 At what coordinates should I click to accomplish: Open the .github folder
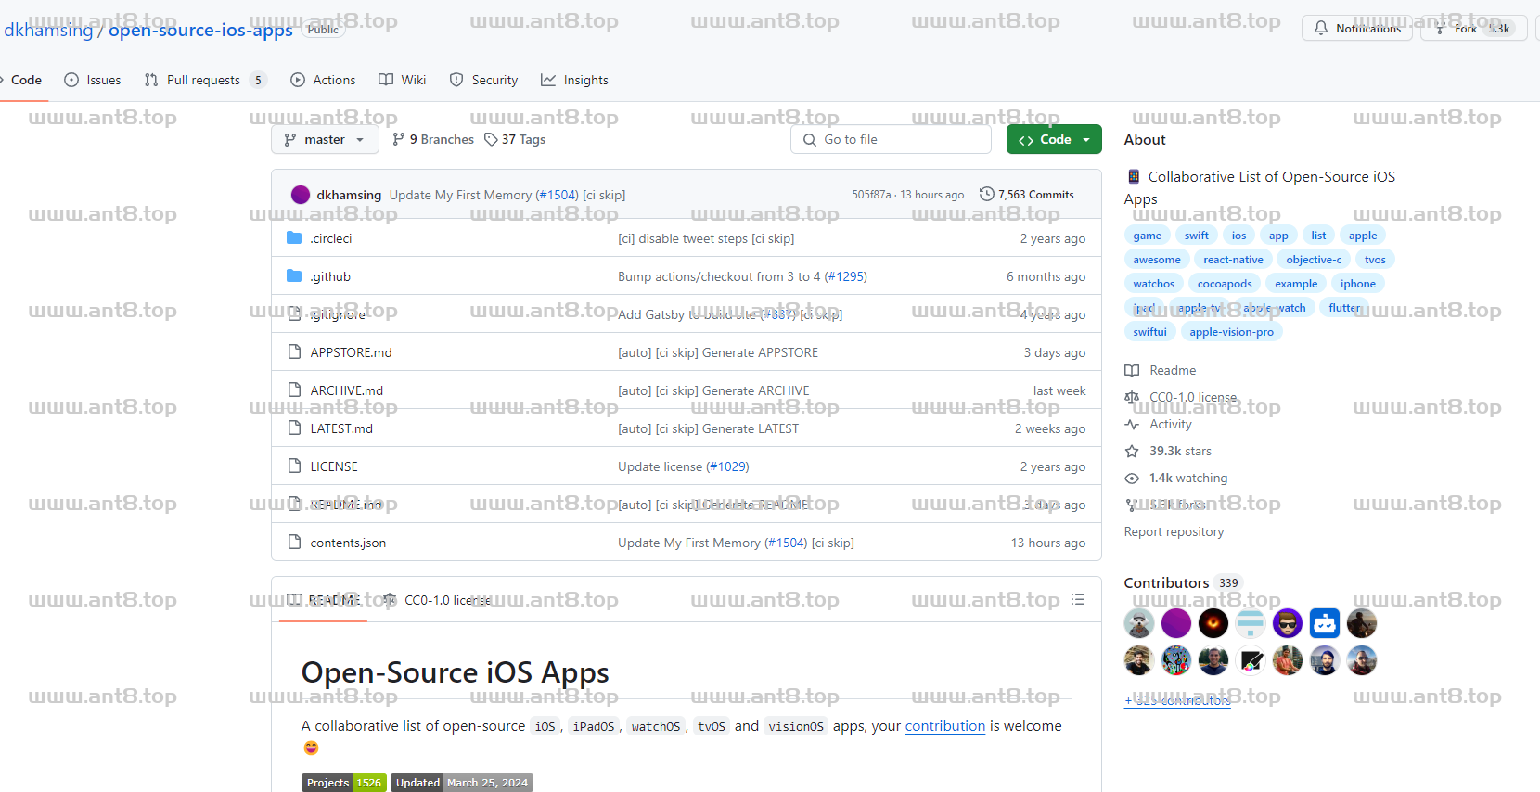tap(330, 276)
